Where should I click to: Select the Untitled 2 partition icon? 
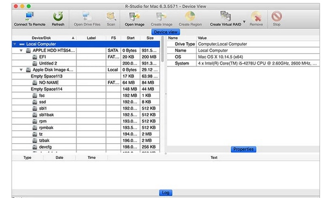pyautogui.click(x=35, y=63)
